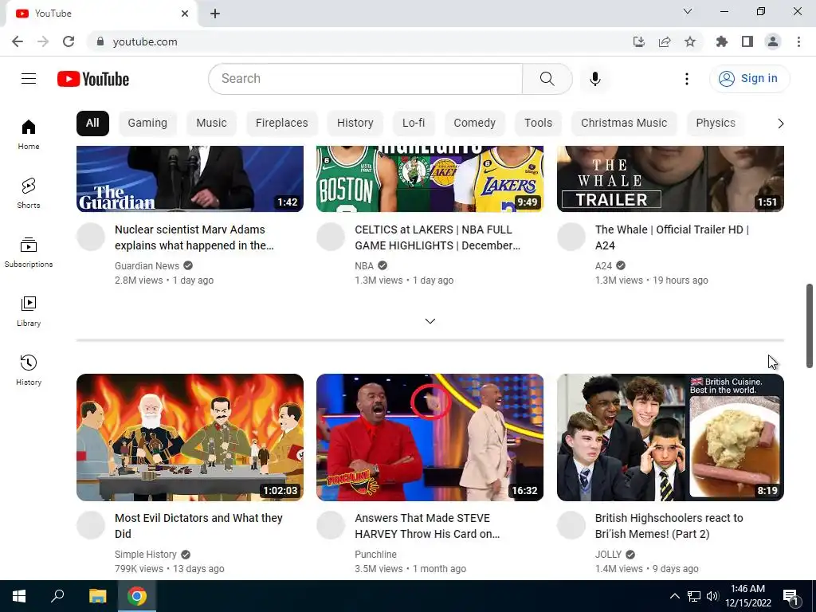Open Chrome three-dot menu
This screenshot has width=816, height=612.
[798, 41]
